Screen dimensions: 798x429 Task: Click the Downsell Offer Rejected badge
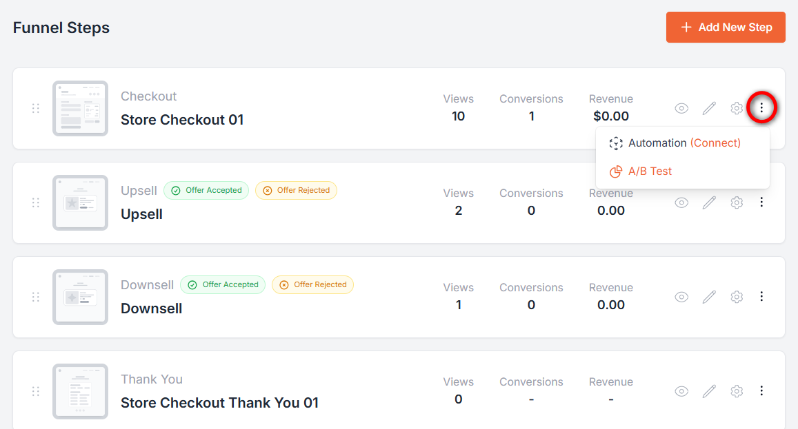pos(313,284)
